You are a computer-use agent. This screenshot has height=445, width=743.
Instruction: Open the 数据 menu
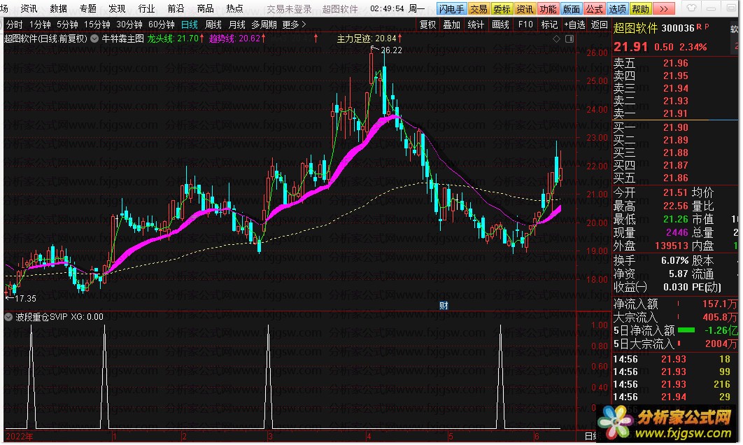(x=58, y=8)
